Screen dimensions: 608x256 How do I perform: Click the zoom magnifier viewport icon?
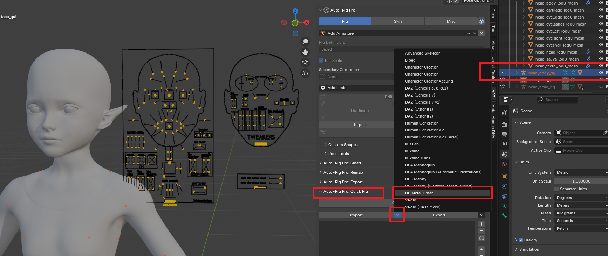tap(305, 42)
